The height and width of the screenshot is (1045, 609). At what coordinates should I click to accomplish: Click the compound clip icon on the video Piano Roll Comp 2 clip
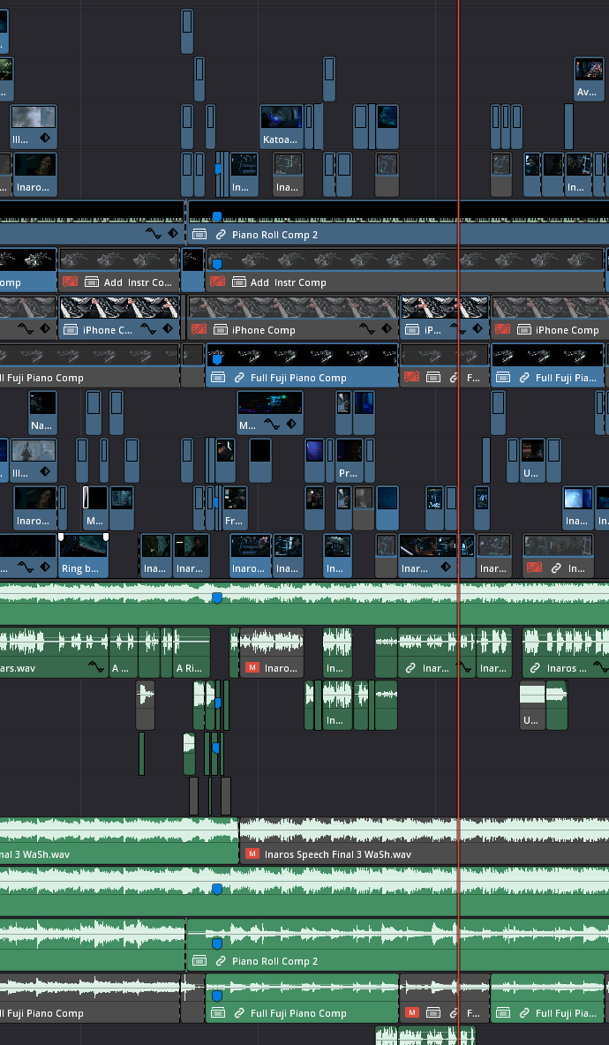point(199,235)
